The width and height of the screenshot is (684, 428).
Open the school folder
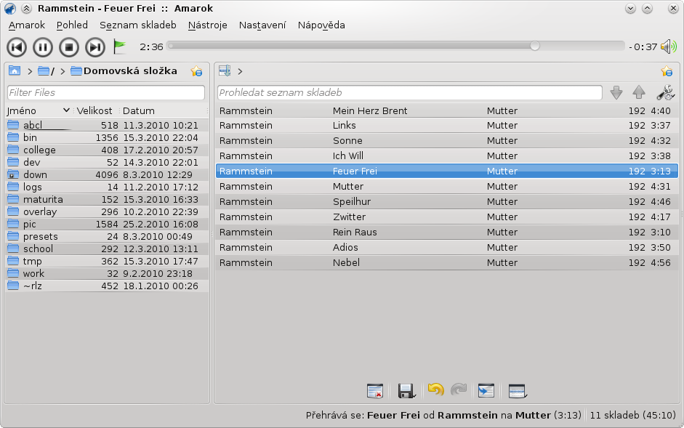[38, 249]
